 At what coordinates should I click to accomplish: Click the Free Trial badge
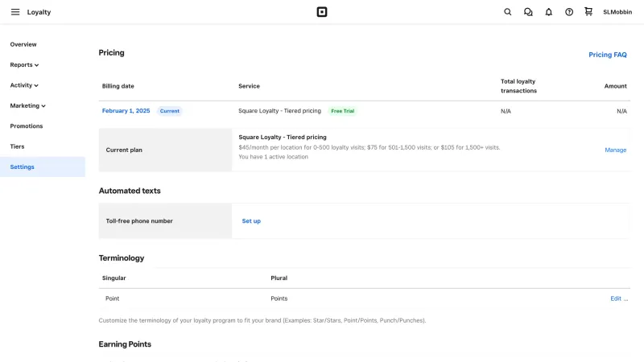click(343, 111)
